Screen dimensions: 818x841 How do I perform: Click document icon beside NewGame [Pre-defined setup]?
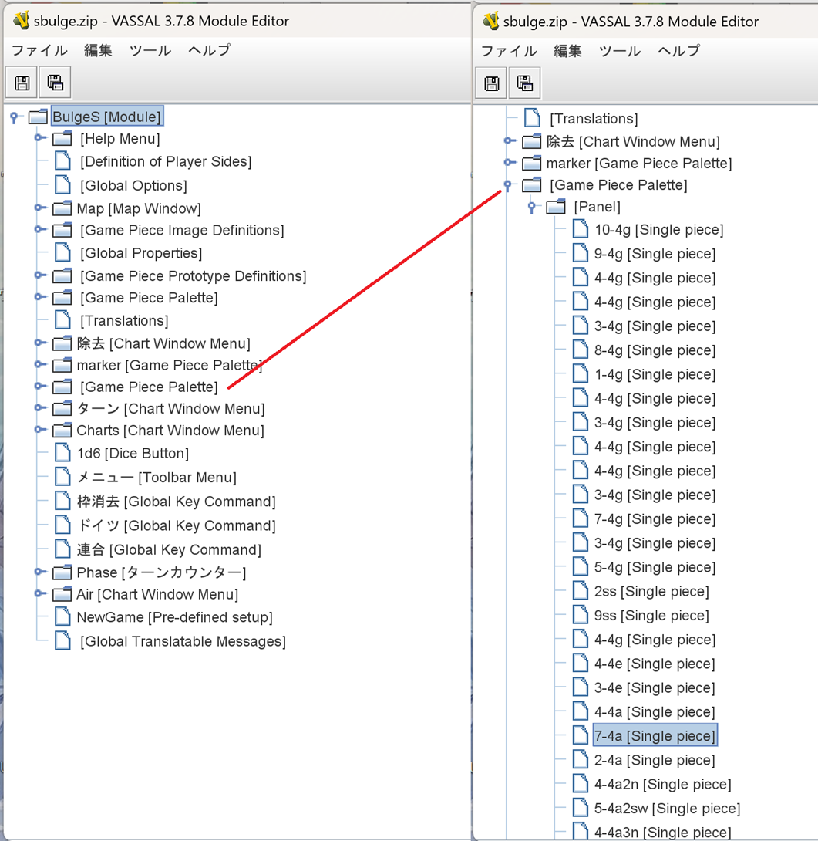[x=62, y=616]
